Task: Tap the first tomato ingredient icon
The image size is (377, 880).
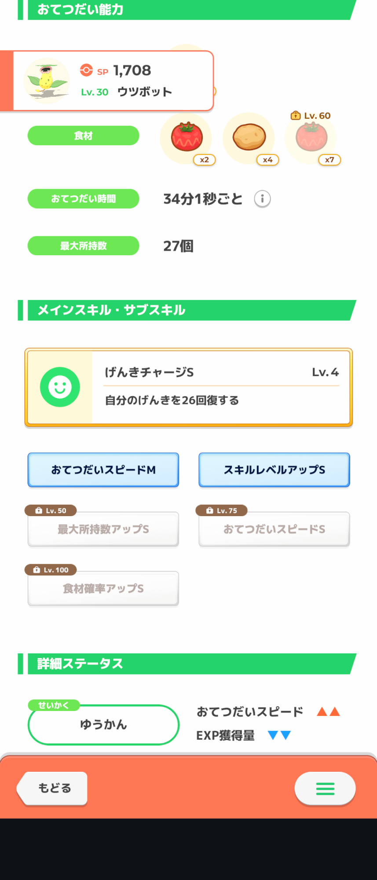Action: point(187,138)
